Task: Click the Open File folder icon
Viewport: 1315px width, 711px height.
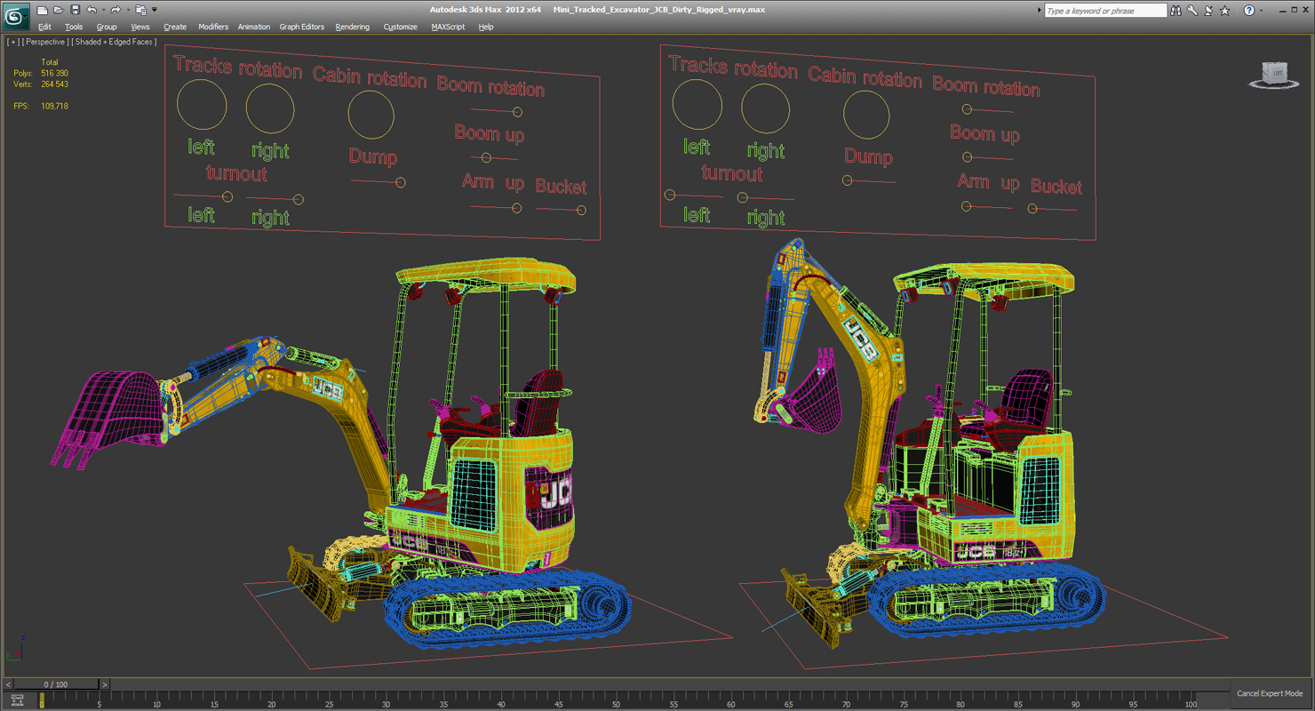Action: 58,10
